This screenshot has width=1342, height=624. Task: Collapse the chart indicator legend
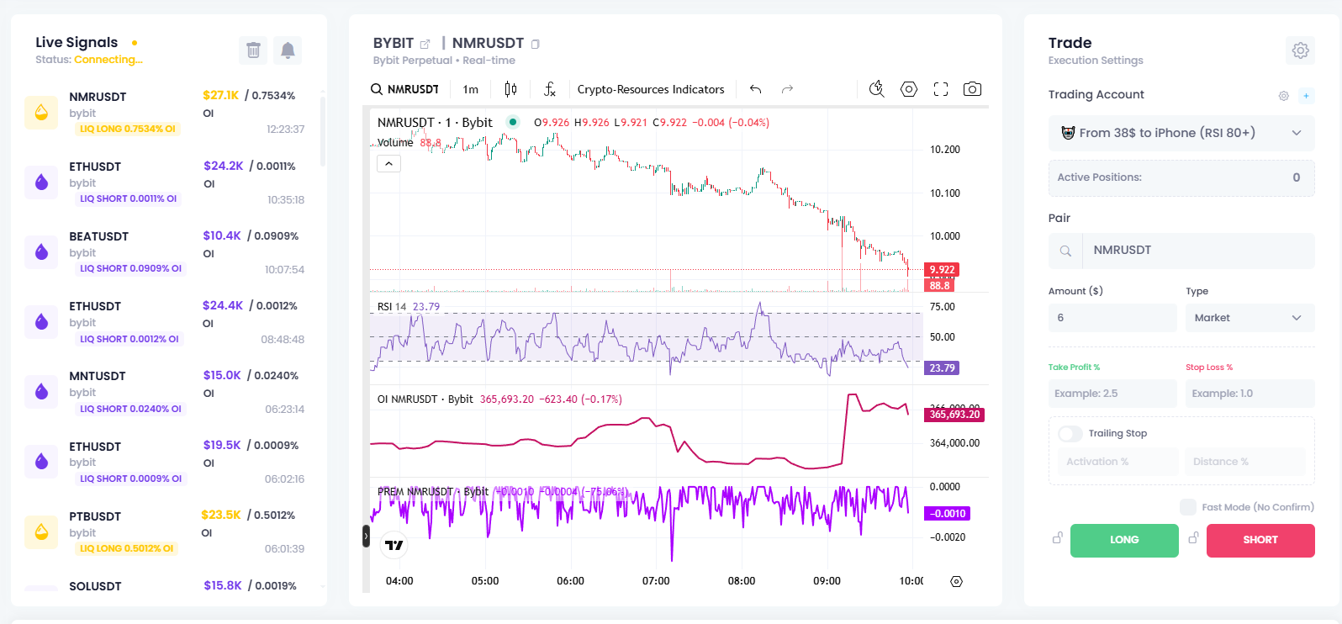(x=388, y=164)
